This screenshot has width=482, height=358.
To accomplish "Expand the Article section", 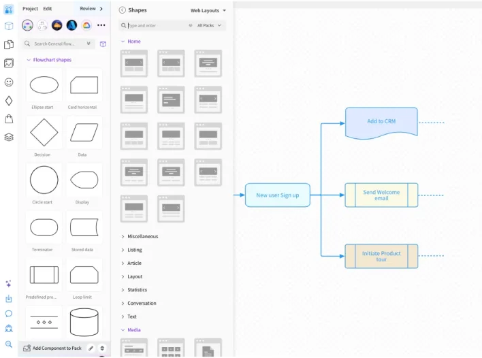I will [x=131, y=263].
